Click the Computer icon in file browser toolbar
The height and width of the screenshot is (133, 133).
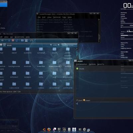pos(26,40)
